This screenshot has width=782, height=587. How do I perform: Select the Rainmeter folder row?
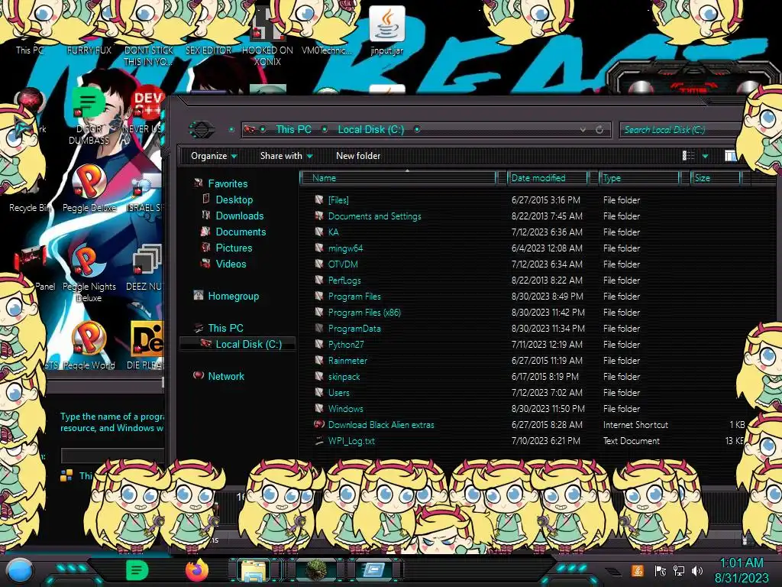(x=524, y=360)
